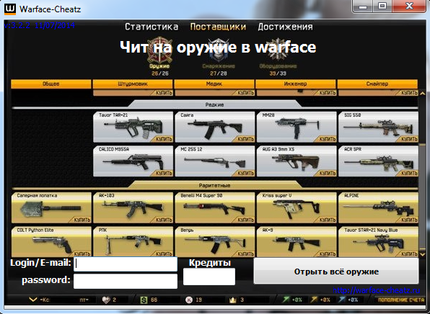Select the AUG A3 9mm XS card
This screenshot has width=430, height=314.
(297, 161)
